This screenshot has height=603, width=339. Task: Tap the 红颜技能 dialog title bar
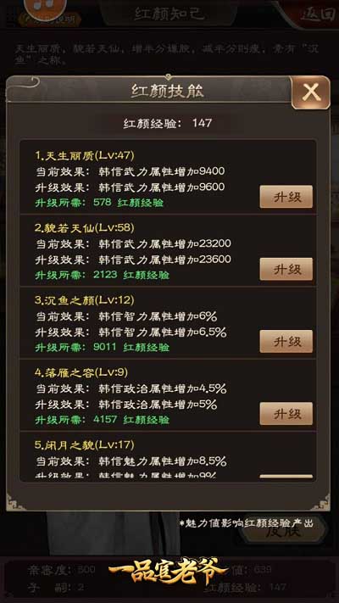point(168,92)
